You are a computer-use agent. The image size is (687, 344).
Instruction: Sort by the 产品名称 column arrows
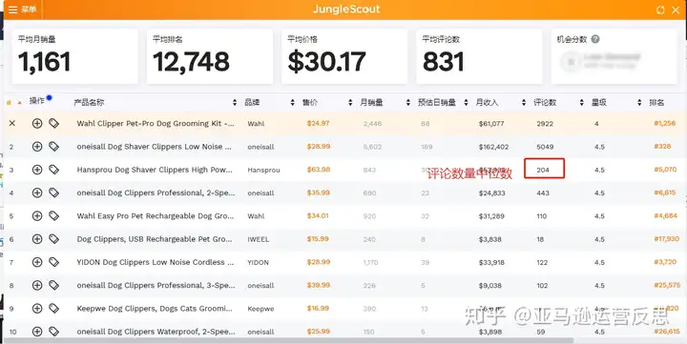coord(235,102)
